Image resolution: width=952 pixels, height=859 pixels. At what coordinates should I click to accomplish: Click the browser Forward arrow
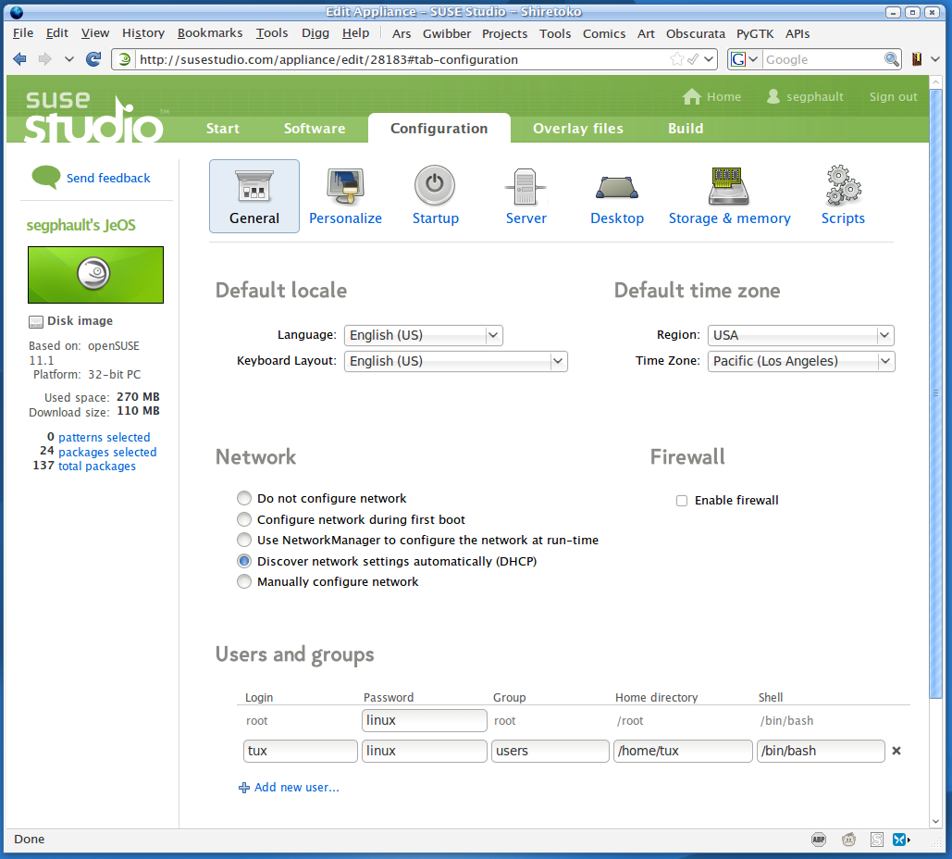[x=44, y=59]
